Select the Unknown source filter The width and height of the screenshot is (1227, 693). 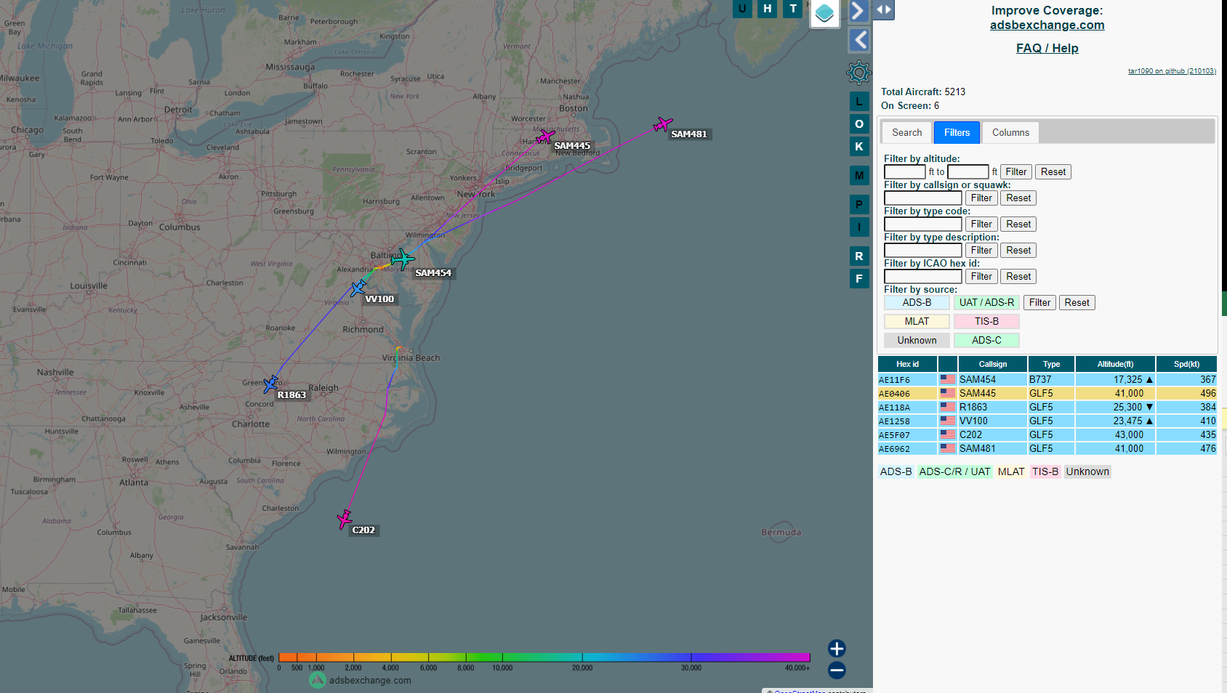pos(917,341)
